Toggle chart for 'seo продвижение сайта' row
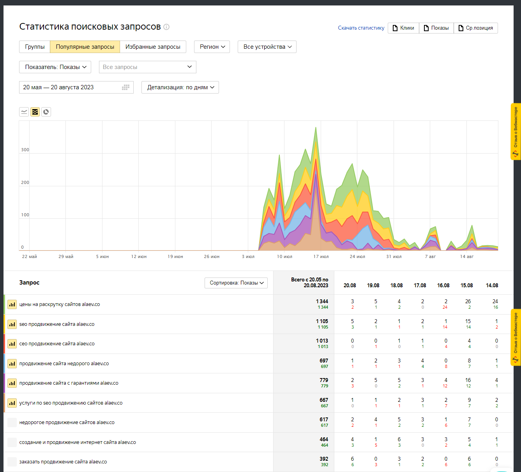 [x=12, y=324]
